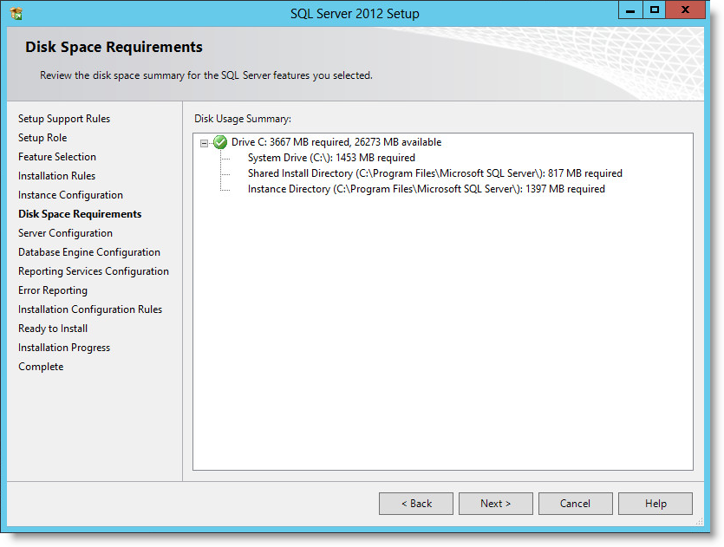Click the review disk space summary description
This screenshot has height=547, width=724.
[206, 75]
